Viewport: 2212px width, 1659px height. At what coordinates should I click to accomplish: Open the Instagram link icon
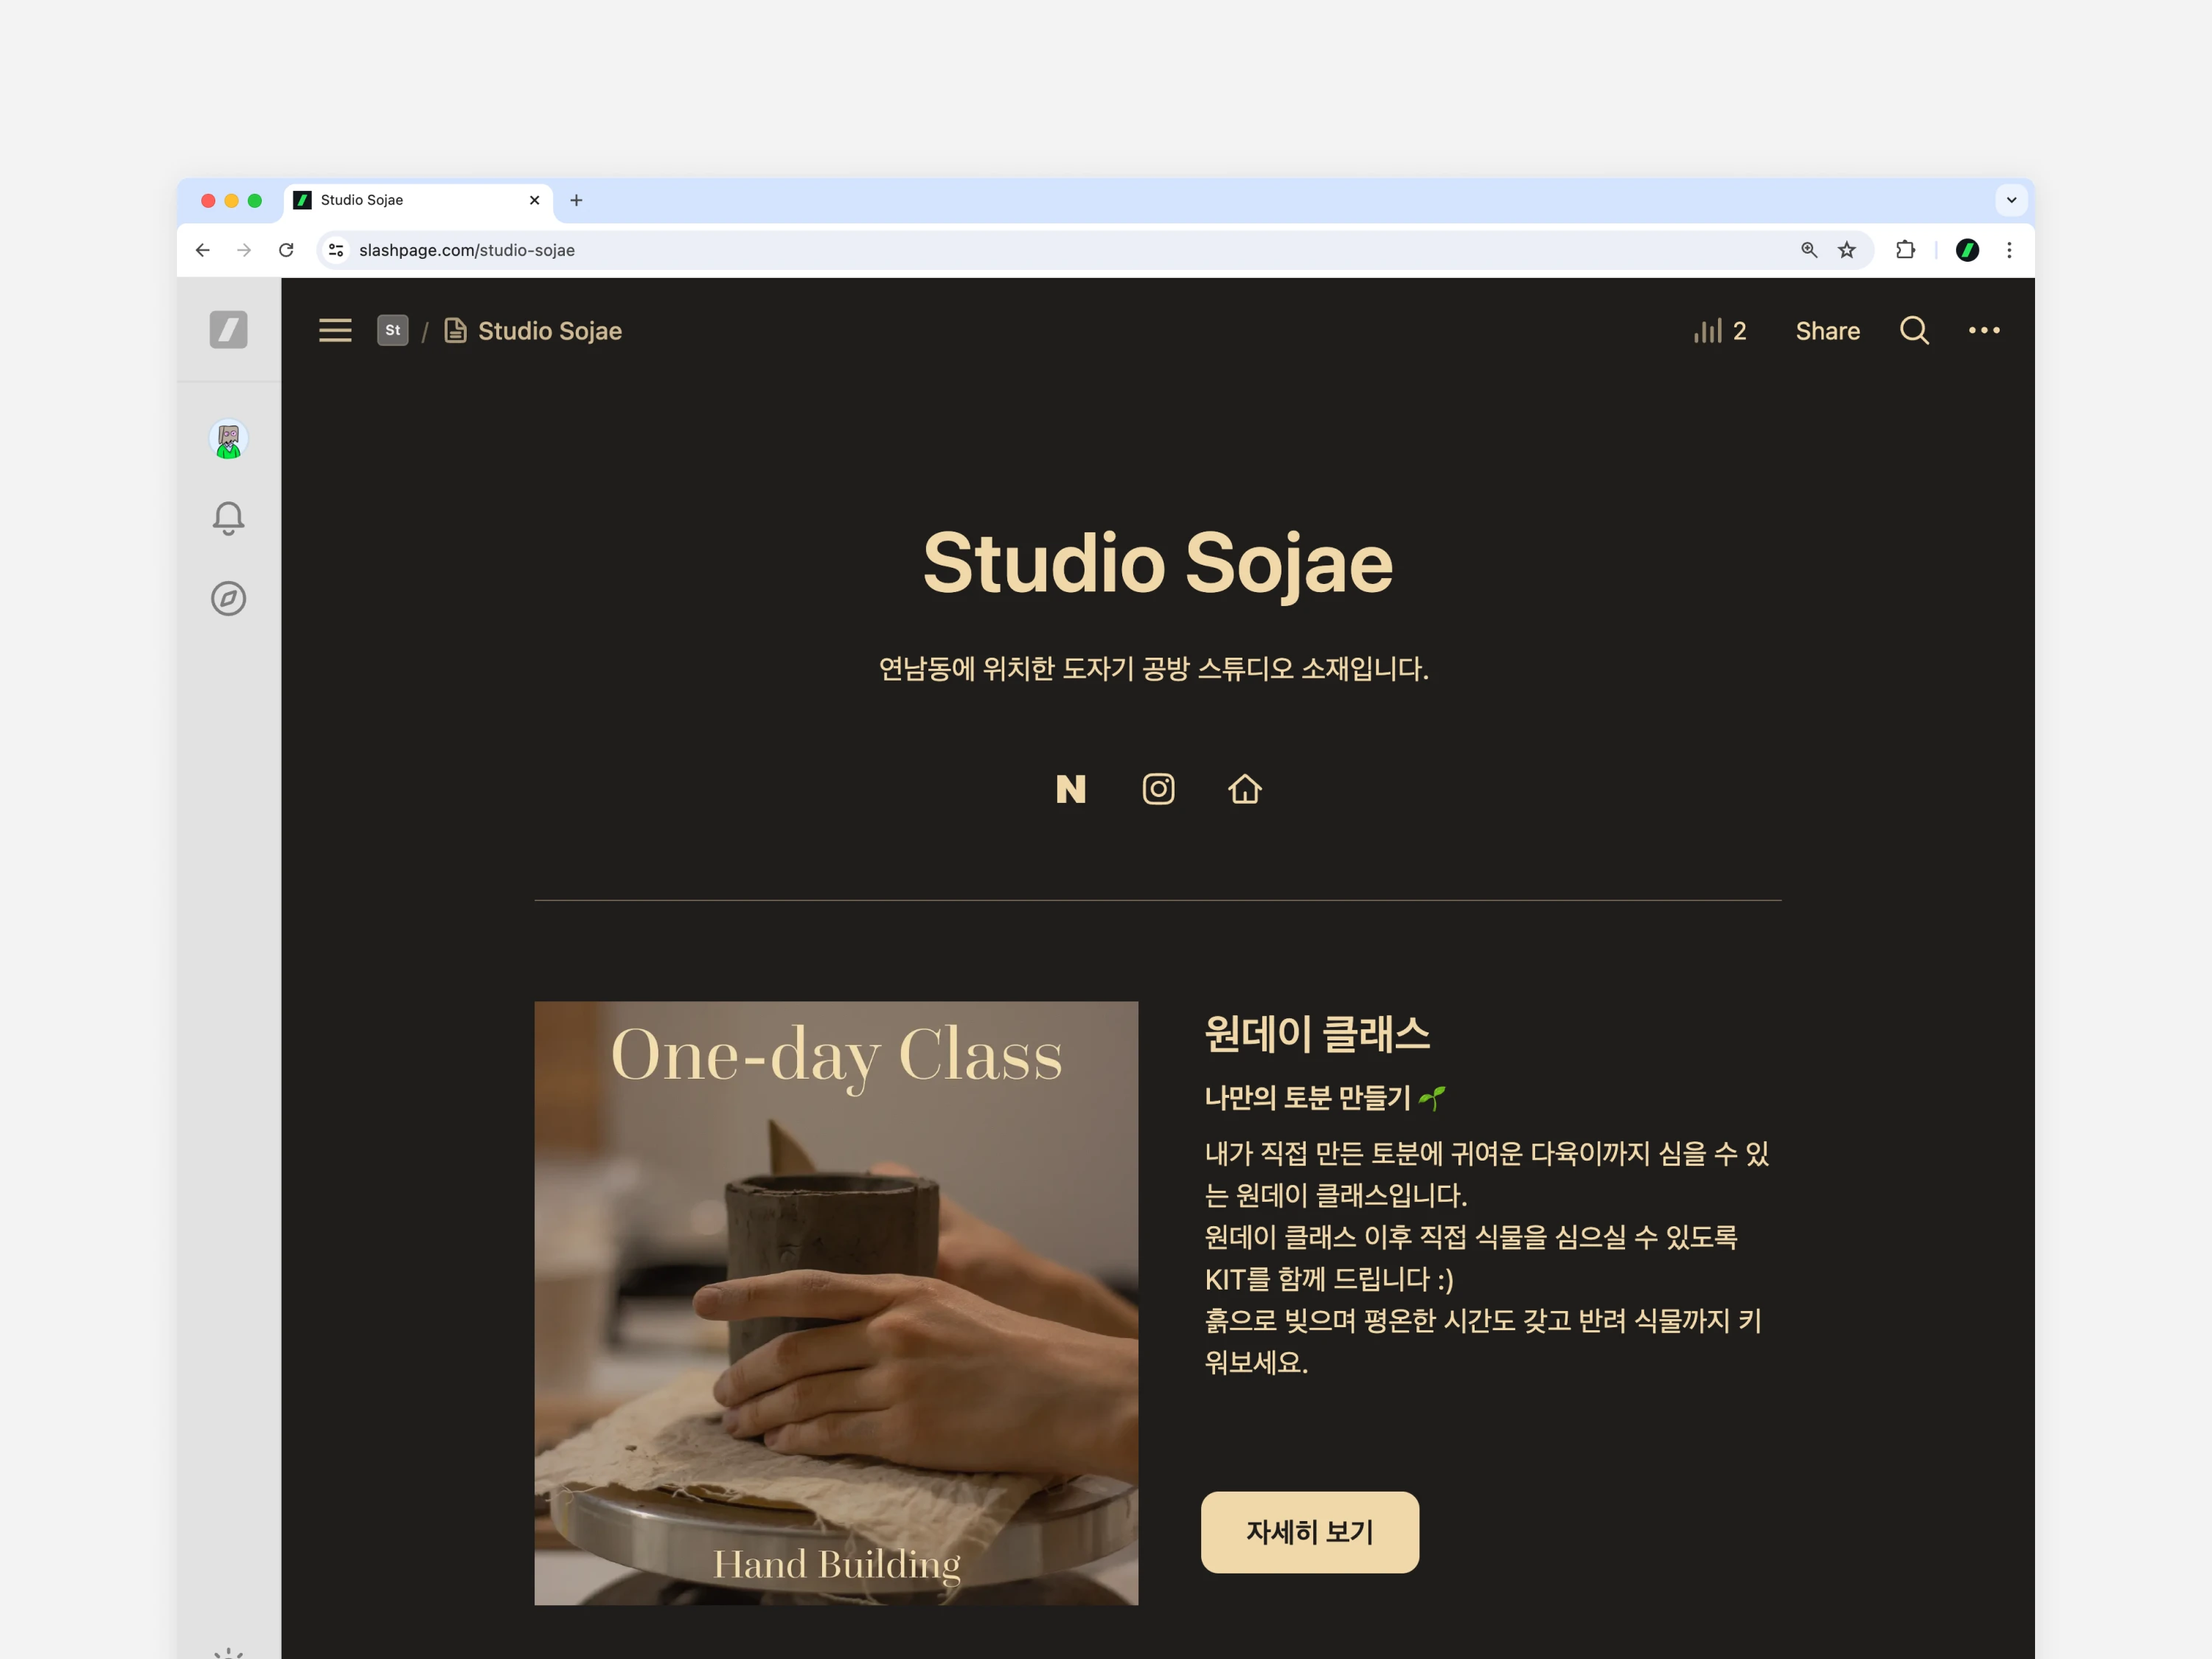coord(1158,789)
